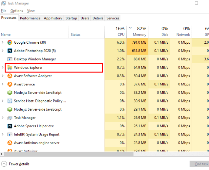Viewport: 209px width, 170px height.
Task: Select the Windows Explorer row name
Action: point(28,68)
